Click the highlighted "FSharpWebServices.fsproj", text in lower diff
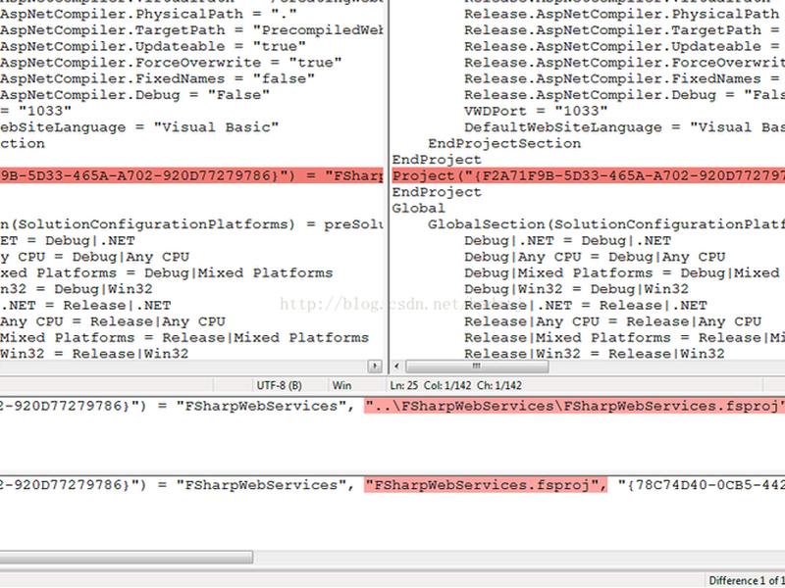 click(486, 484)
